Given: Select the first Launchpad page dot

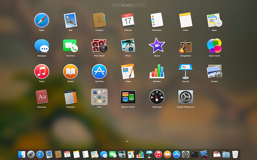Looking at the screenshot, I should [127, 141].
